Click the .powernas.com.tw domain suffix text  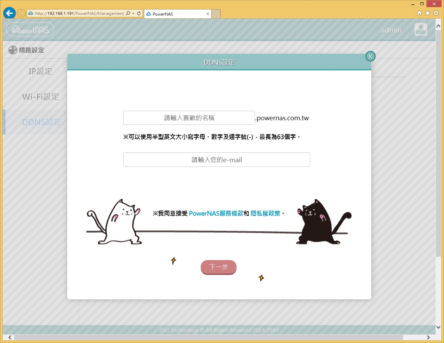[282, 118]
